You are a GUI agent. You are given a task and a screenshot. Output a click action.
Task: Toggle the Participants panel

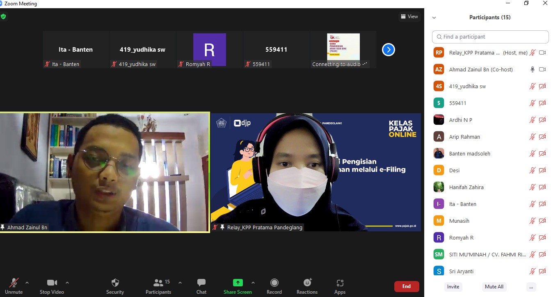pyautogui.click(x=158, y=283)
